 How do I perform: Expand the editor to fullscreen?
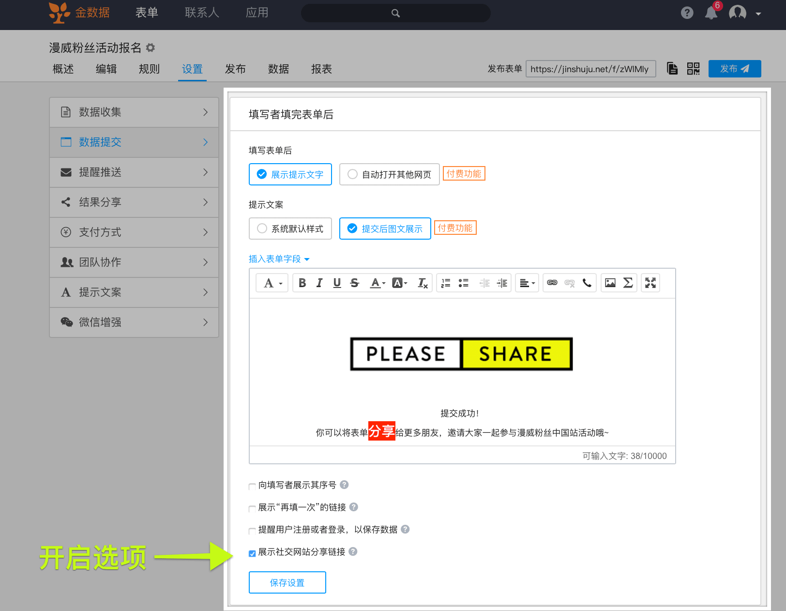(650, 283)
